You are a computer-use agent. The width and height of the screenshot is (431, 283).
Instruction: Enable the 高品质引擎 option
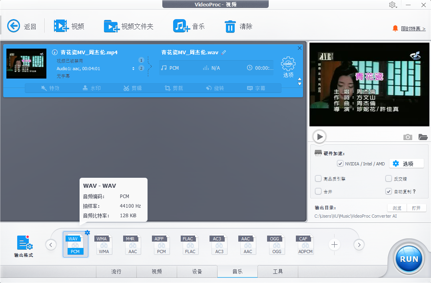[x=318, y=179]
